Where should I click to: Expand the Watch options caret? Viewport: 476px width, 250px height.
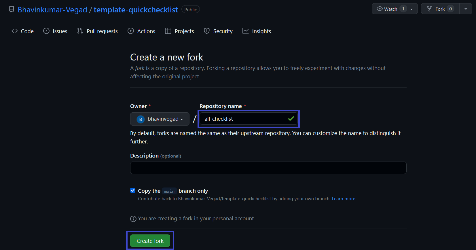coord(412,9)
